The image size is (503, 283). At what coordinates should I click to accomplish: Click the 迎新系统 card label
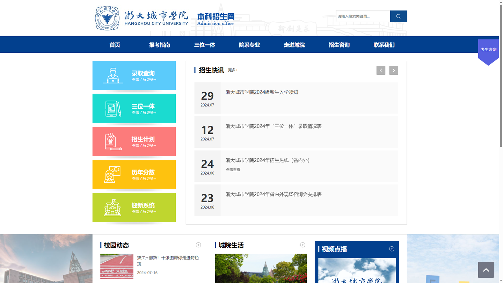(x=143, y=205)
